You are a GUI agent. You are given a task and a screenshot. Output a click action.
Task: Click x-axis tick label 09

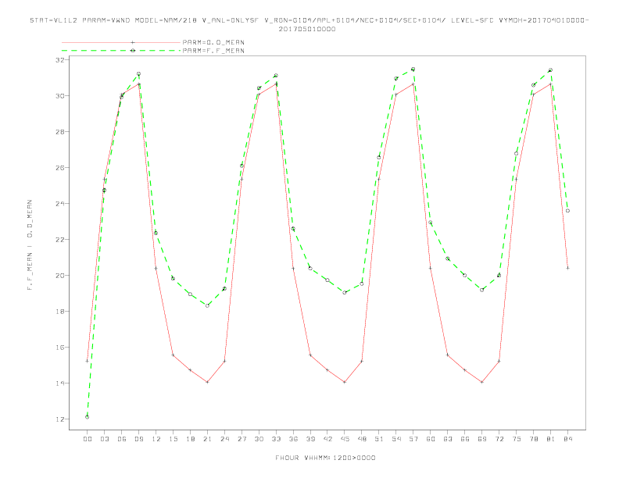138,439
